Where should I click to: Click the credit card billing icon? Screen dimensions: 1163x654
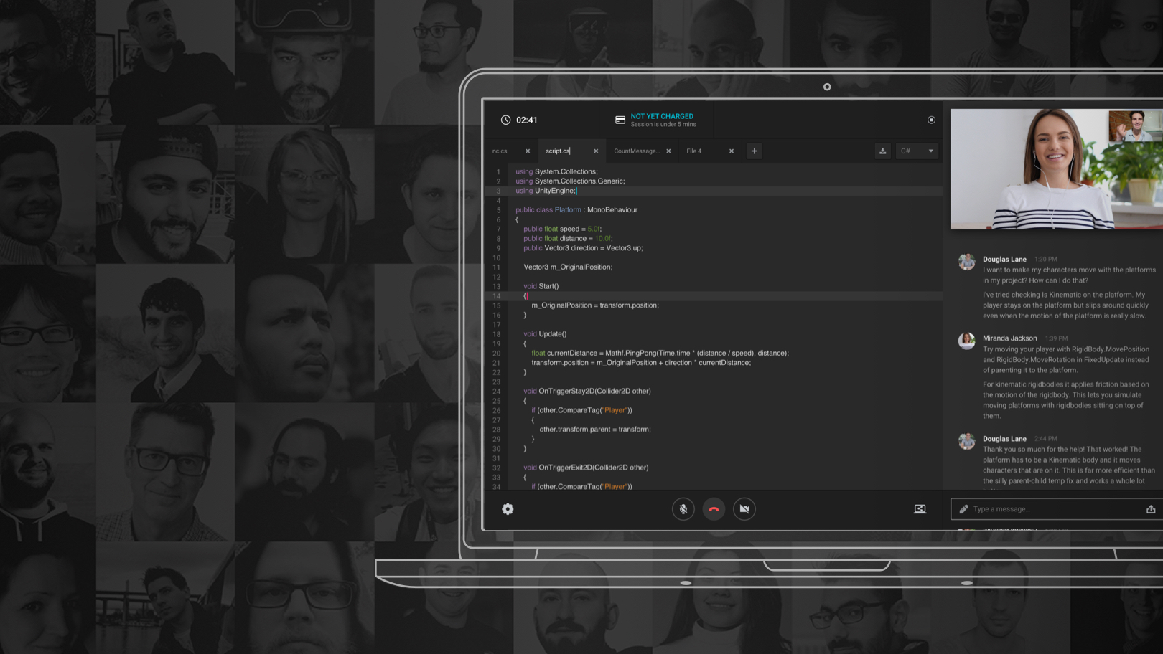tap(620, 120)
